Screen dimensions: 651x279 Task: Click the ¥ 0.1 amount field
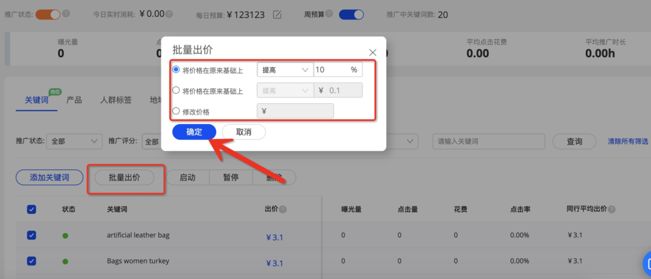(338, 90)
